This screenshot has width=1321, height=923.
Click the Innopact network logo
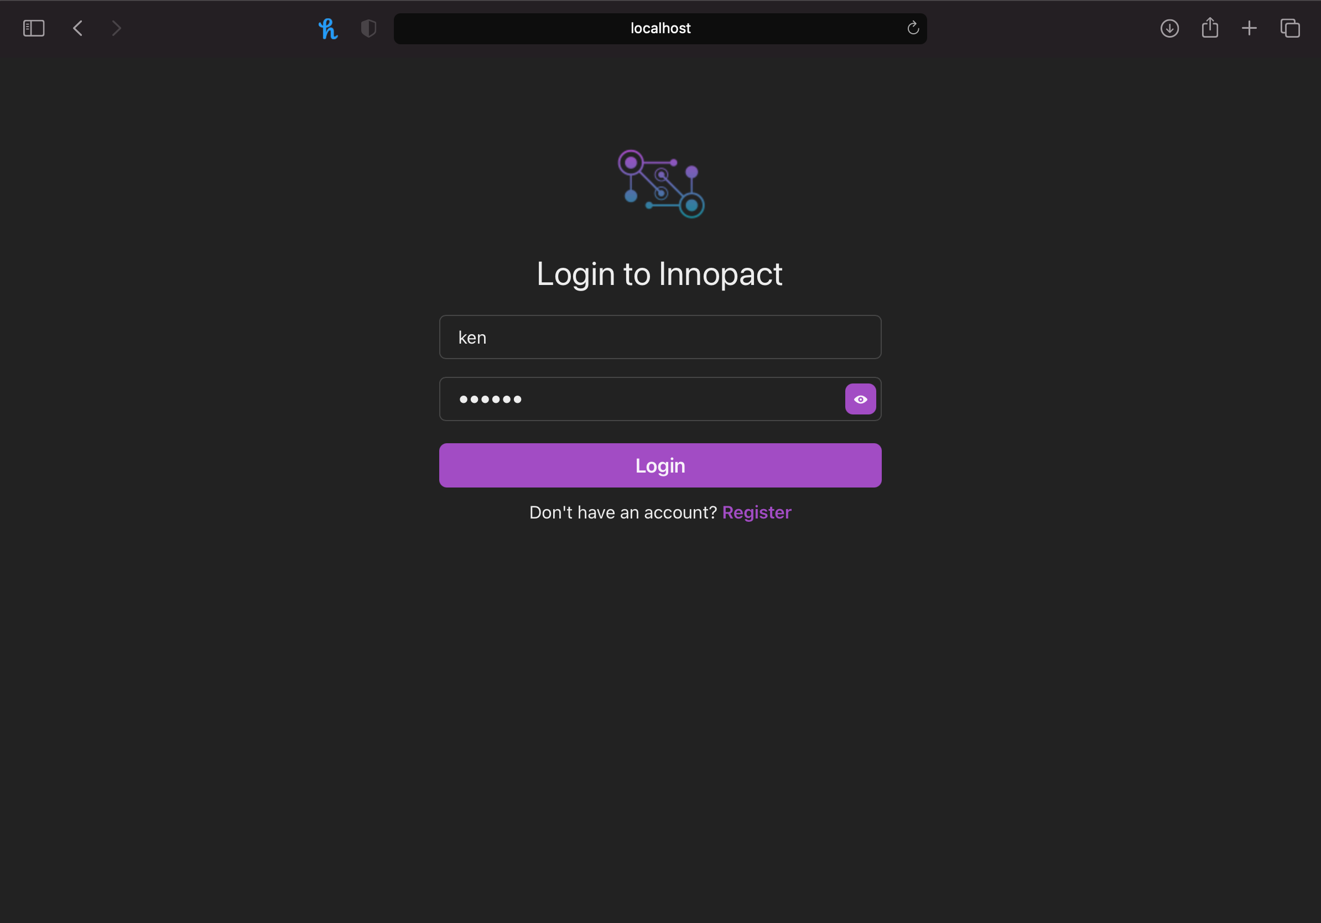[x=661, y=184]
